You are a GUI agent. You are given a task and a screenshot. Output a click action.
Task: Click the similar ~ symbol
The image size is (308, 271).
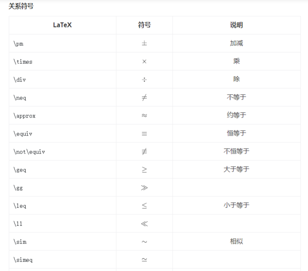pos(144,241)
